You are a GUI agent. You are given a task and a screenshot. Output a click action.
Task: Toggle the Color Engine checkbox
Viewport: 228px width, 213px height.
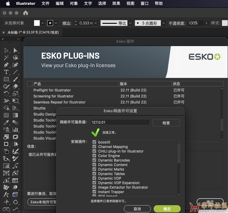[x=94, y=156]
